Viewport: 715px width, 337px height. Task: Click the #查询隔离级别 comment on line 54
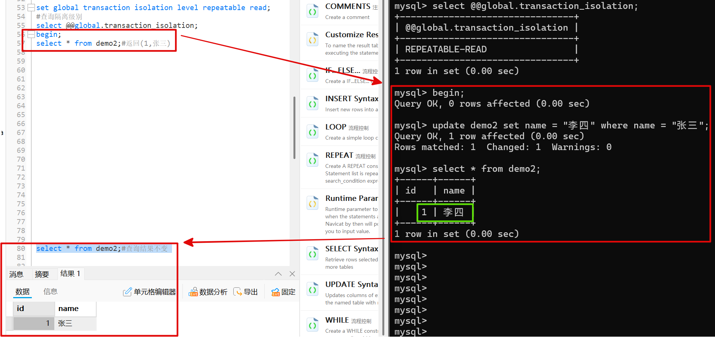coord(59,16)
